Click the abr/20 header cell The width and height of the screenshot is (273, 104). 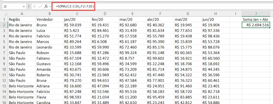(160, 19)
